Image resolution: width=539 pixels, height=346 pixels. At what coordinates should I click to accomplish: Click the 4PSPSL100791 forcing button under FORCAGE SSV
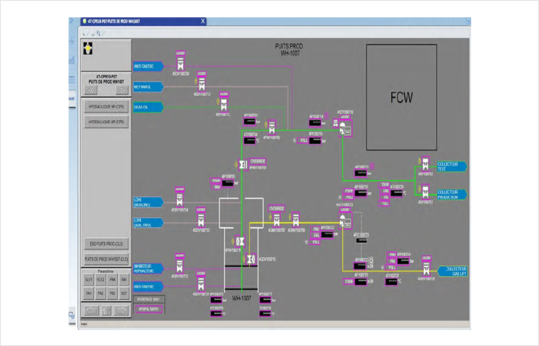(149, 309)
